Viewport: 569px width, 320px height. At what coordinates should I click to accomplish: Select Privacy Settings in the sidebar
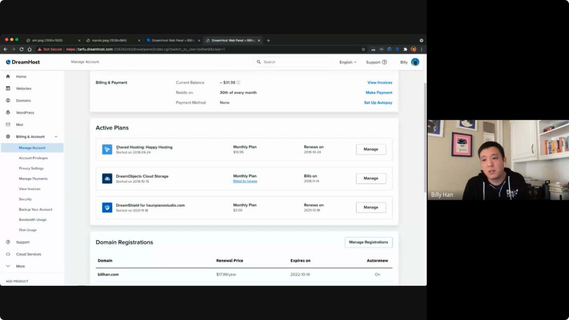pyautogui.click(x=31, y=168)
